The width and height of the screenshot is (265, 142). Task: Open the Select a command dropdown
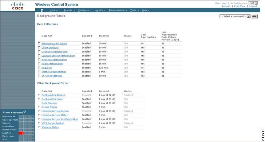pos(235,16)
